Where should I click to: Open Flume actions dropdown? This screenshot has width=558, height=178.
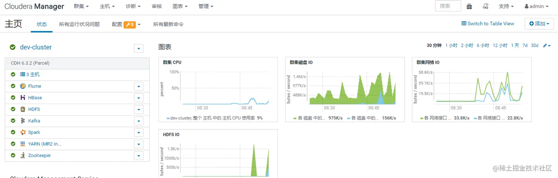click(138, 86)
